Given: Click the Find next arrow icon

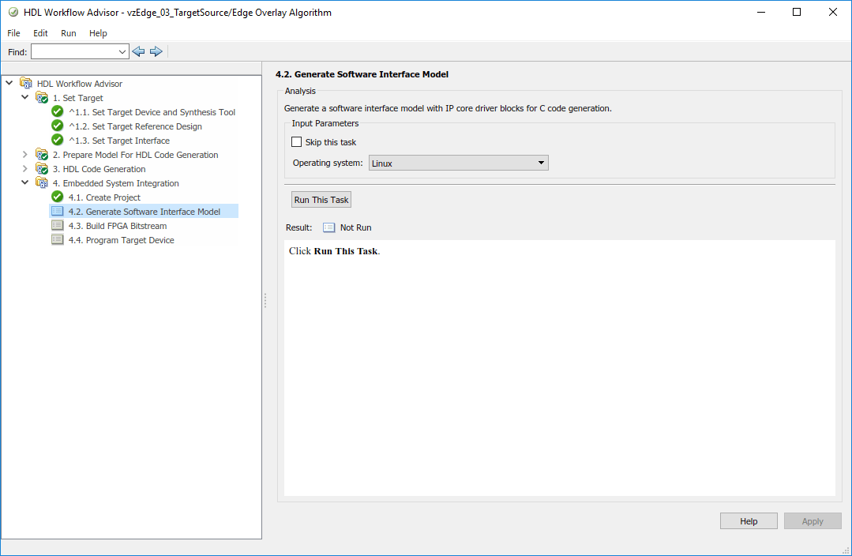Looking at the screenshot, I should point(156,51).
